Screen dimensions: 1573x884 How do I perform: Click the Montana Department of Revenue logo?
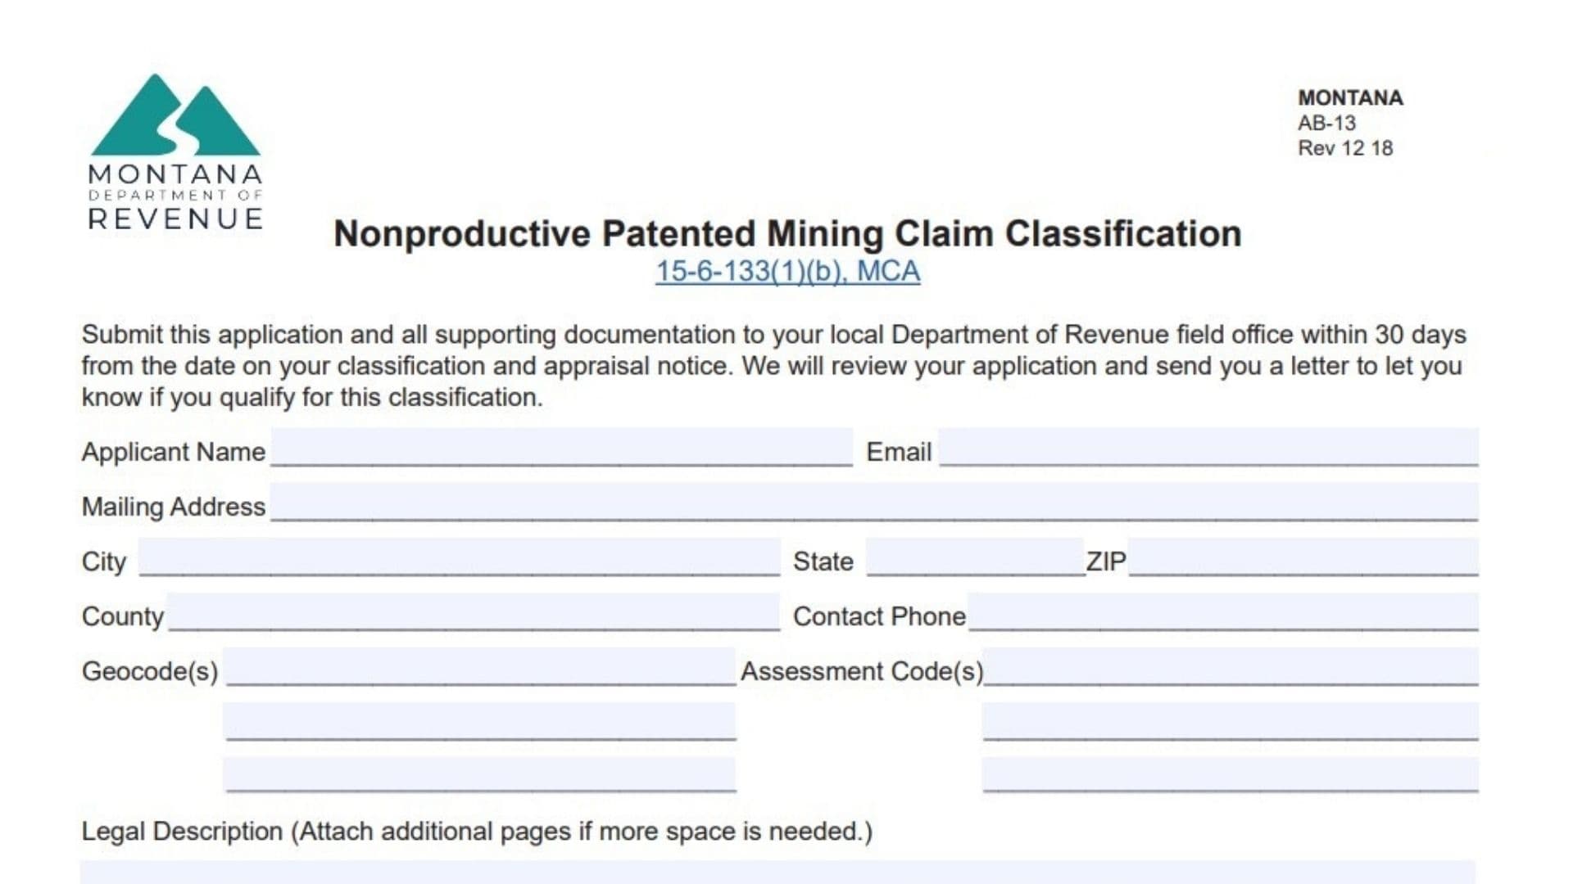point(175,152)
